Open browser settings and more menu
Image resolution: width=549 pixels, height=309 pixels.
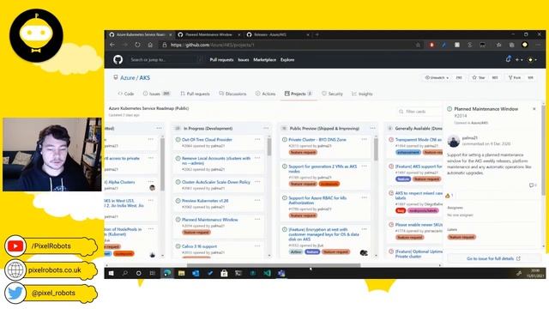click(538, 45)
